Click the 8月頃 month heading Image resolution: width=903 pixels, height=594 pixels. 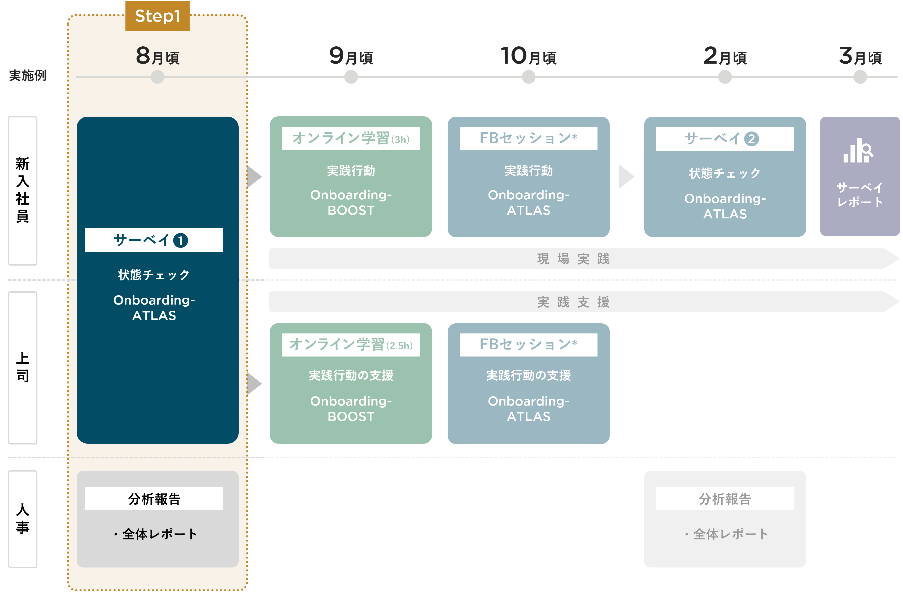tap(158, 56)
